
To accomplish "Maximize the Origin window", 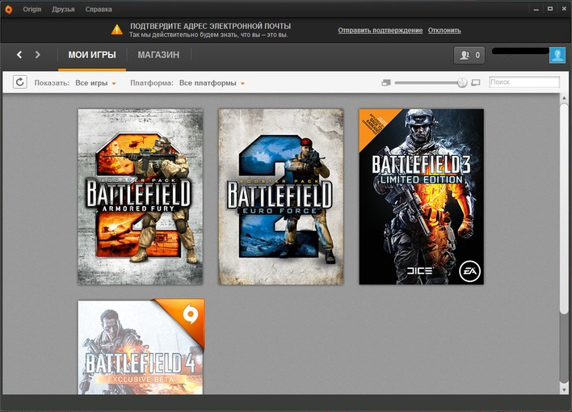I will point(550,9).
